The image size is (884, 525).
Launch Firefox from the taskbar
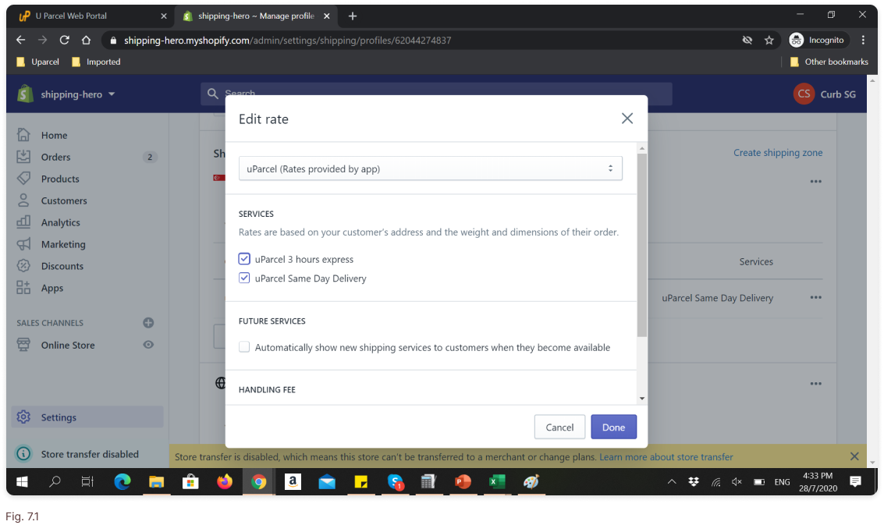[x=225, y=481]
